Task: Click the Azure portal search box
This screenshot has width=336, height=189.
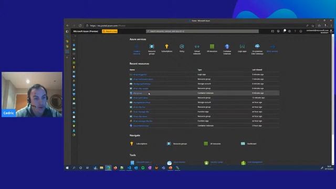Action: pyautogui.click(x=202, y=31)
